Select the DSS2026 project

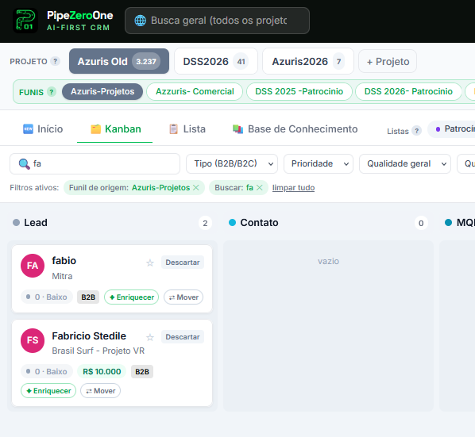(x=216, y=61)
